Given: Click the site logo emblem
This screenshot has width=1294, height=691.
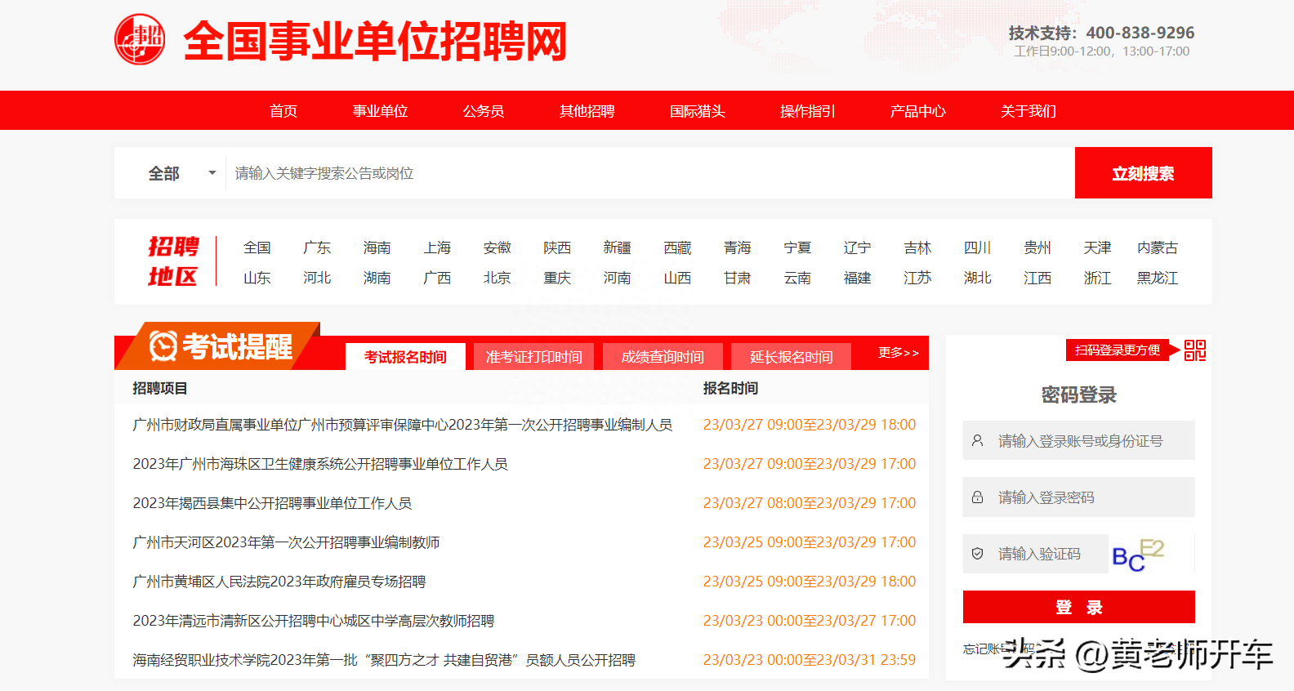Looking at the screenshot, I should (x=140, y=39).
